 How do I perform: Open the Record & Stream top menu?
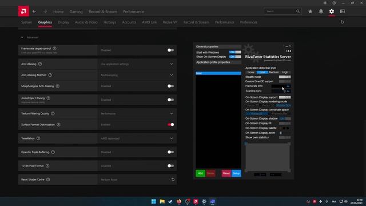click(x=103, y=11)
